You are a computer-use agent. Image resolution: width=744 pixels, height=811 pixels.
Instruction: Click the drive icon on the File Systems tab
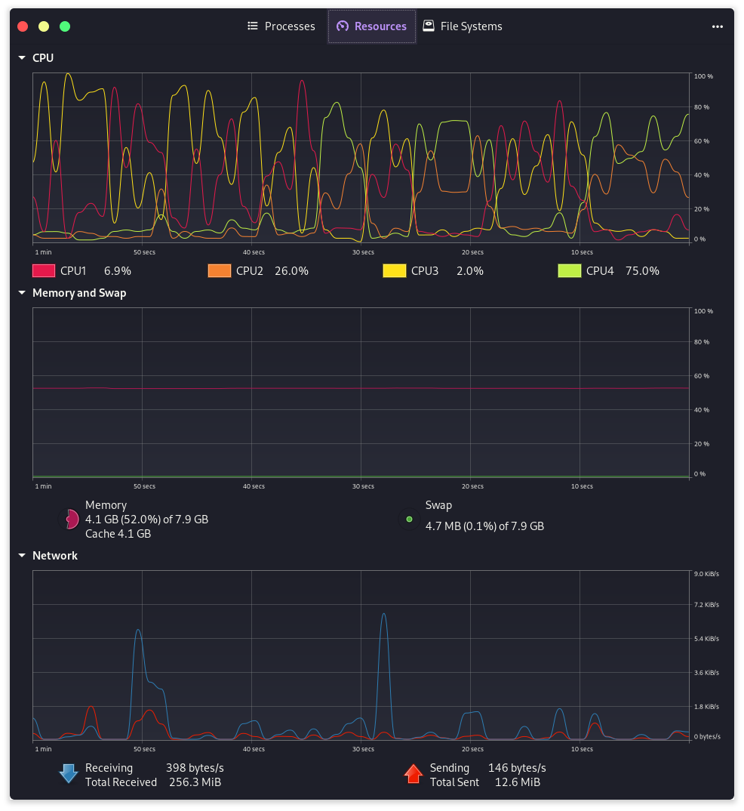pyautogui.click(x=427, y=26)
